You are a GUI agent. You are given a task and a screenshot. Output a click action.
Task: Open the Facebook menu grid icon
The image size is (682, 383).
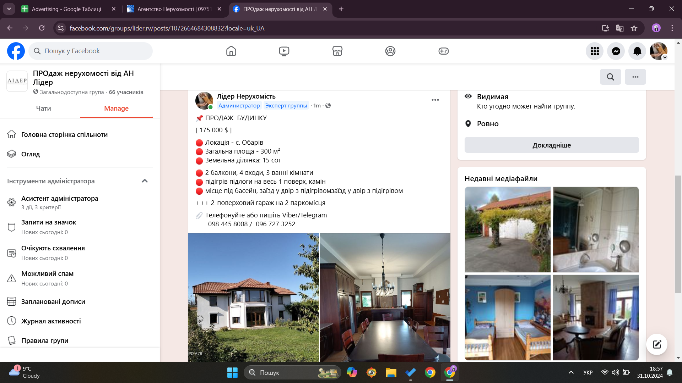[595, 51]
